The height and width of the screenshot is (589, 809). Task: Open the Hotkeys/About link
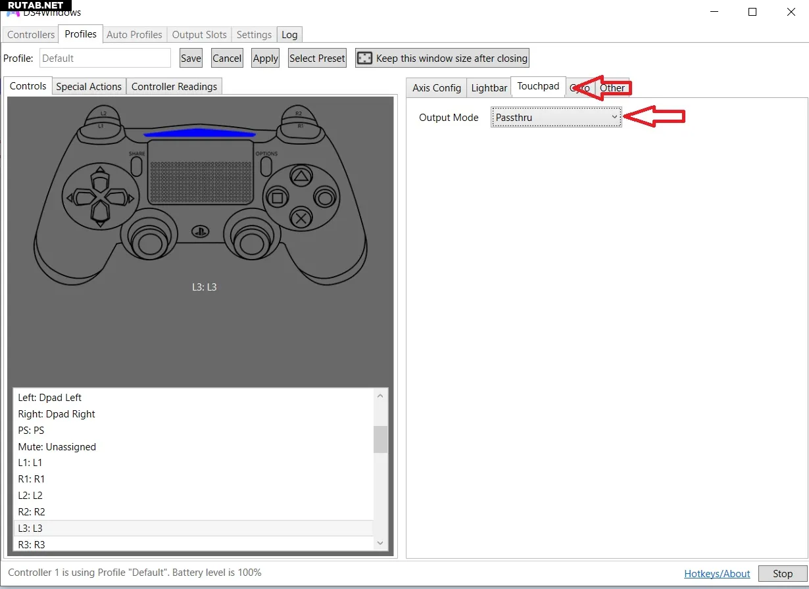pyautogui.click(x=717, y=574)
